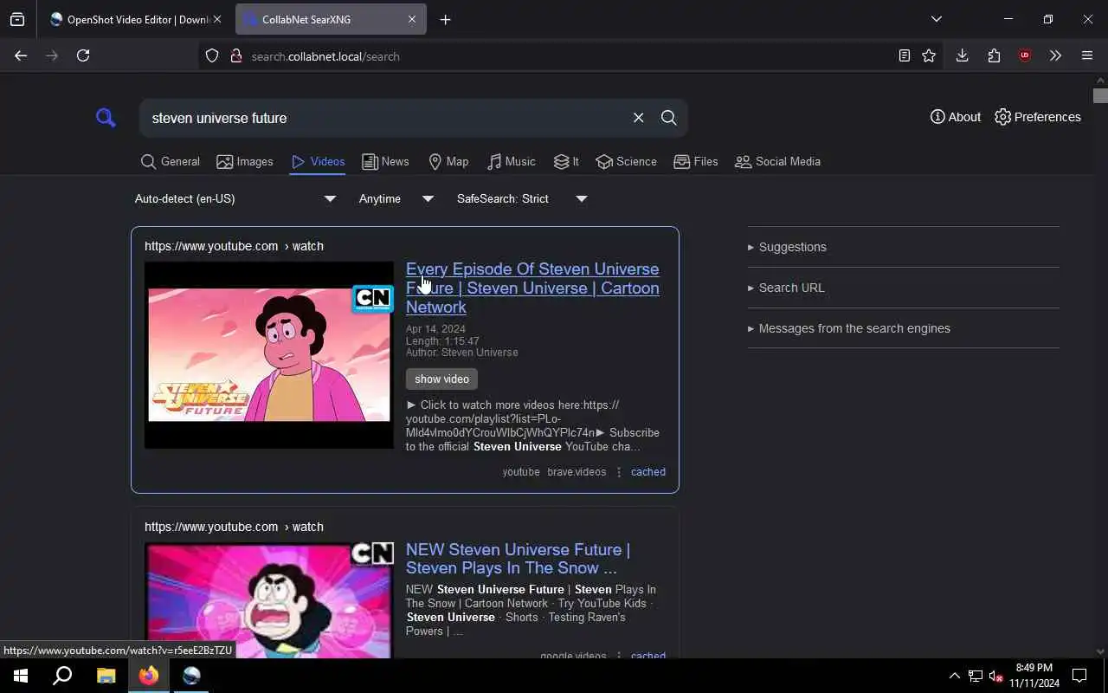1108x693 pixels.
Task: Open Every Episode Of Steven Universe Future link
Action: 532,288
